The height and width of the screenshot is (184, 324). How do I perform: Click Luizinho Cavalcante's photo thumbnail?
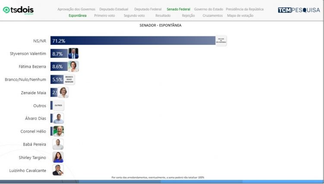[x=58, y=170]
